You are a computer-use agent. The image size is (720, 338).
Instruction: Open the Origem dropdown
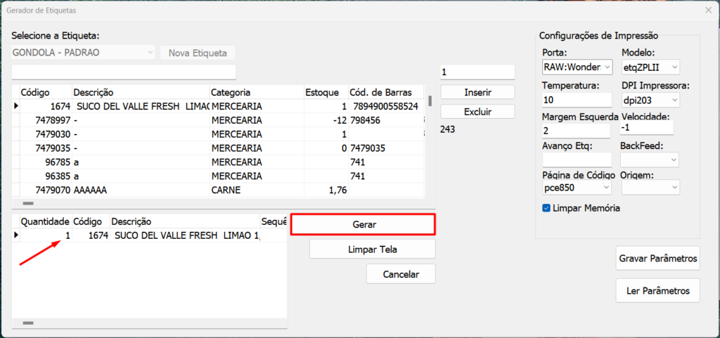650,188
